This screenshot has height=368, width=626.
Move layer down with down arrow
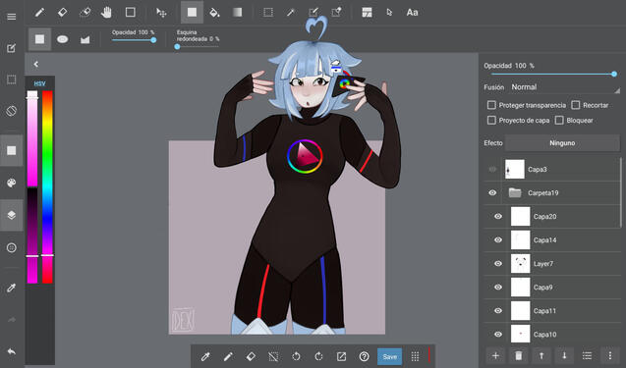(564, 355)
